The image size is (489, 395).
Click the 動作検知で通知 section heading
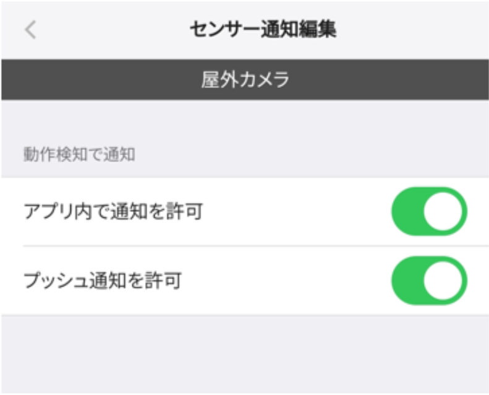point(79,154)
